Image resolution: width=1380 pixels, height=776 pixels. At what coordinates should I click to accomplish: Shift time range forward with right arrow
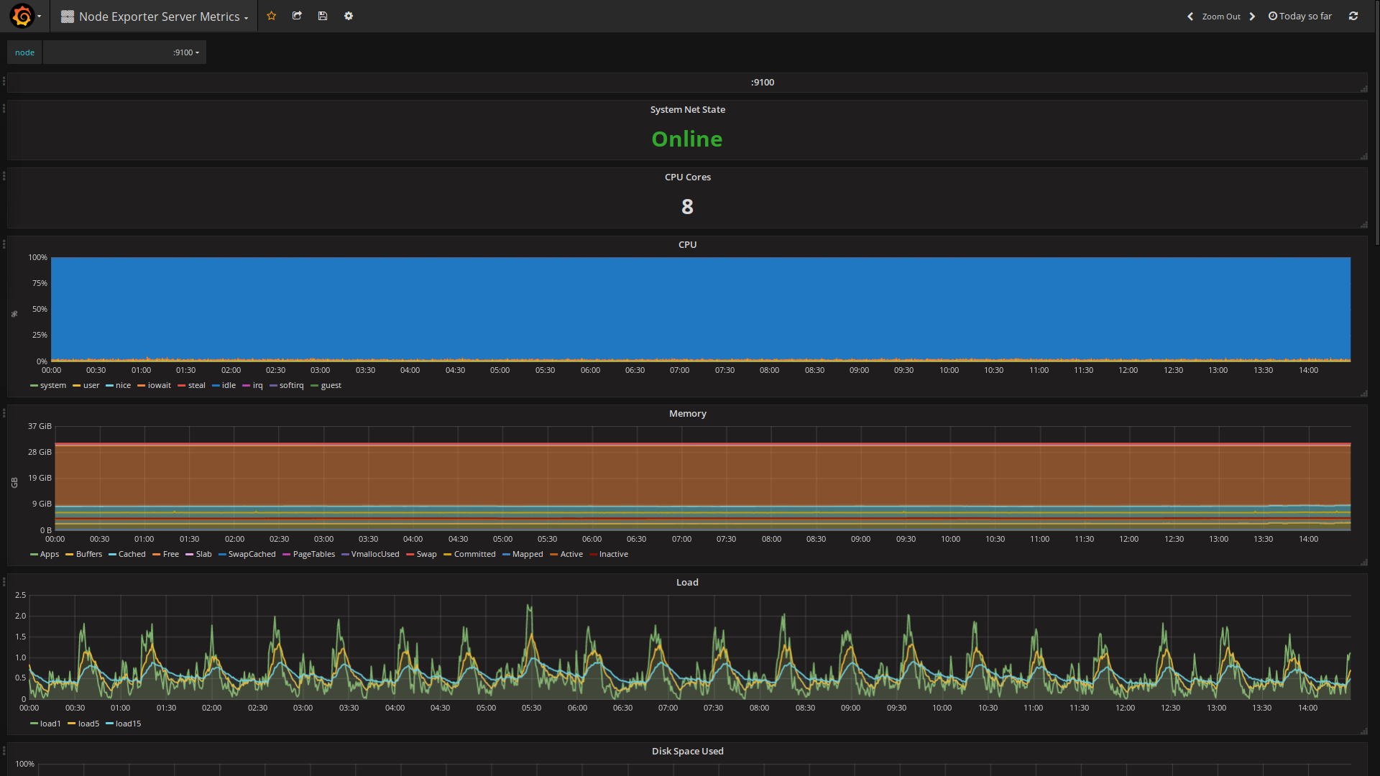pyautogui.click(x=1252, y=17)
